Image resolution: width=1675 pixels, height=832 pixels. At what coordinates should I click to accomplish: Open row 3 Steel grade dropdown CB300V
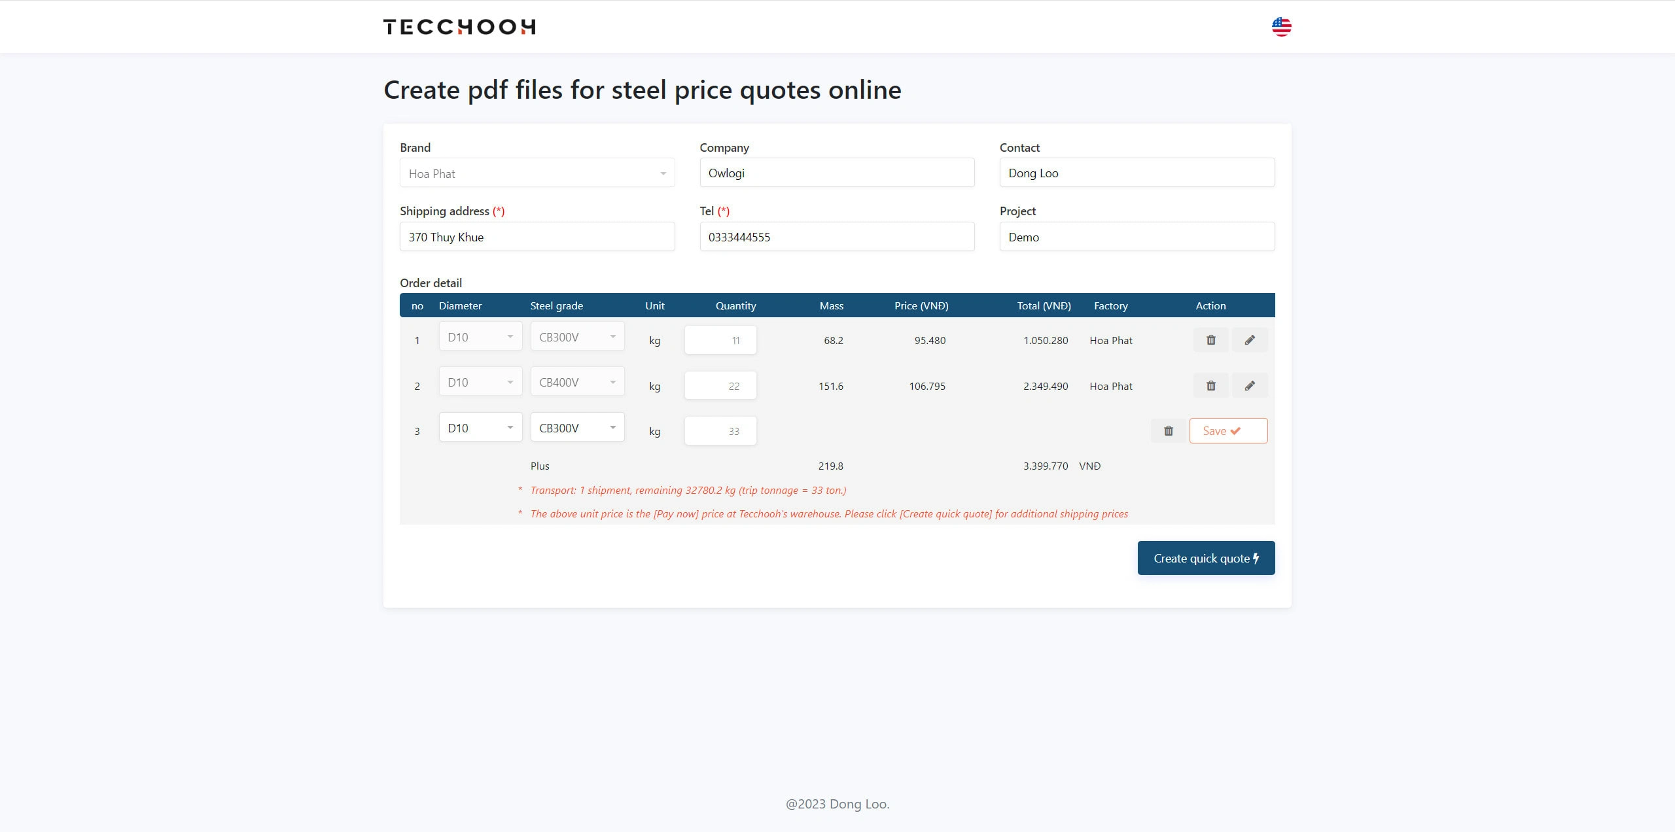pyautogui.click(x=576, y=428)
